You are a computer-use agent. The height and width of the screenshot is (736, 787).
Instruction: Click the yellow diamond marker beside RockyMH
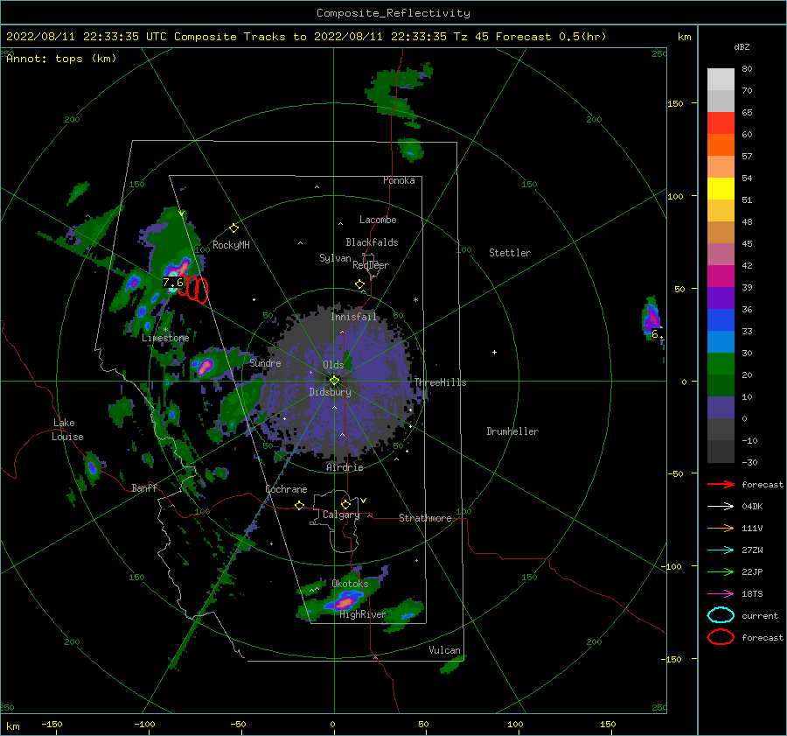coord(233,228)
